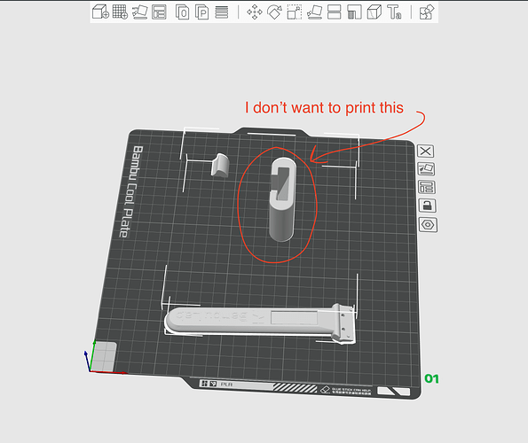The height and width of the screenshot is (443, 528).
Task: Open plate settings hexagon icon
Action: pos(428,224)
